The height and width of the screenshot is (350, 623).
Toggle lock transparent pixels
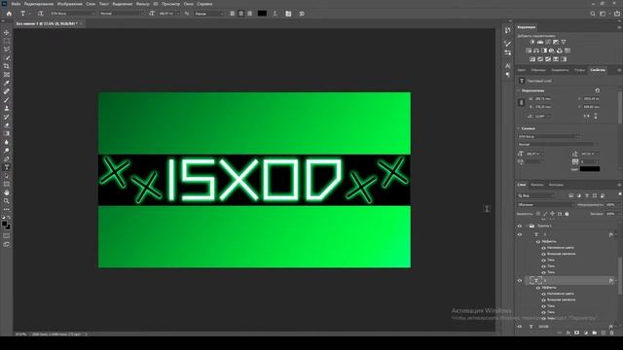coord(538,214)
